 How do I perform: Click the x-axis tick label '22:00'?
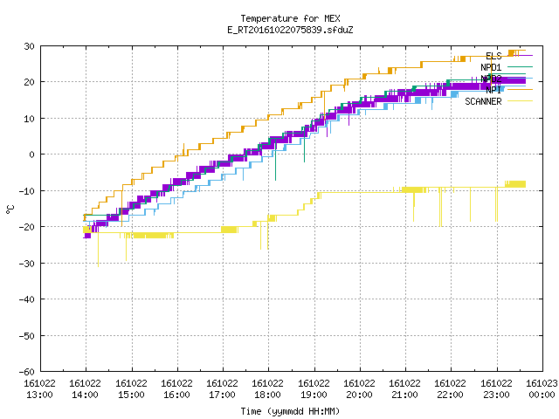tap(450, 395)
